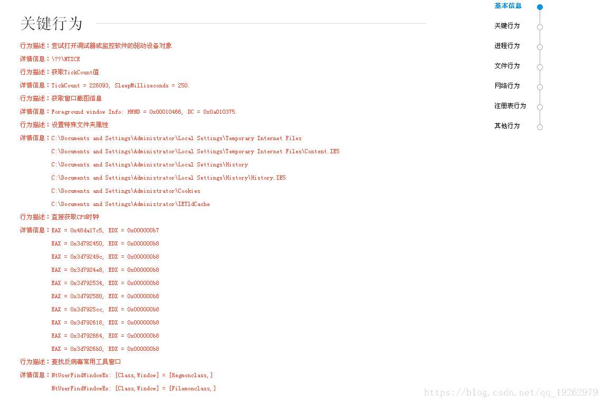604x403 pixels.
Task: Go to the 进程行为 sidebar entry
Action: coord(507,46)
